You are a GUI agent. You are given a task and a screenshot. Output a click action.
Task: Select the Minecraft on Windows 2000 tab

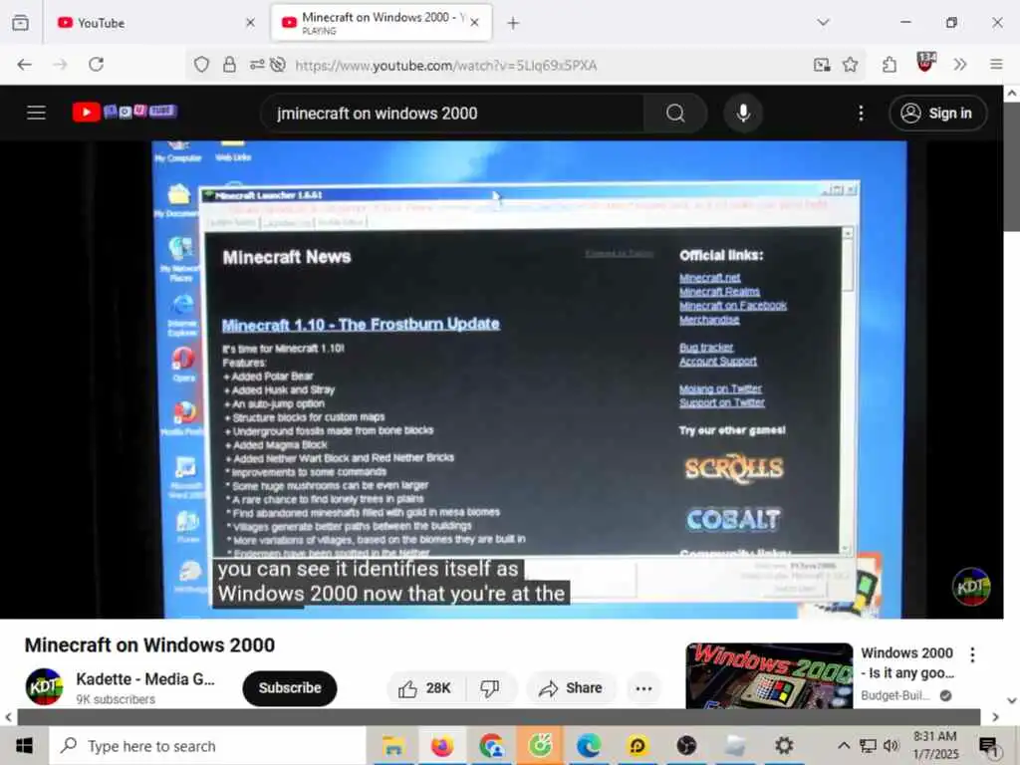(382, 23)
